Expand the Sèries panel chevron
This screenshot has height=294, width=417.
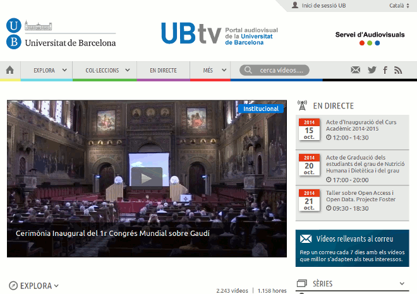(x=402, y=283)
